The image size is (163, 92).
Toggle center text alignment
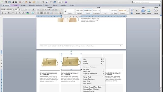42,13
